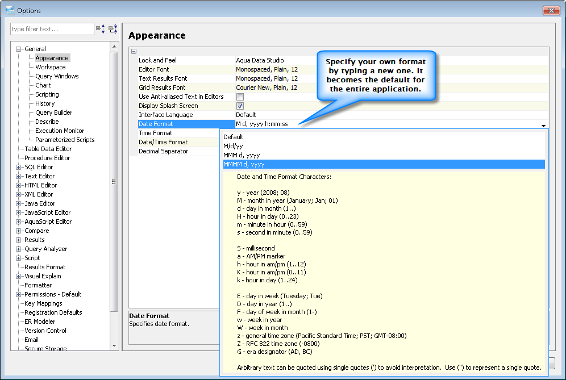Open Table Data Editor options
Viewport: 566px width, 380px height.
pyautogui.click(x=48, y=149)
